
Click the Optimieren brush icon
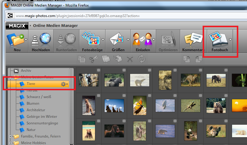[168, 39]
